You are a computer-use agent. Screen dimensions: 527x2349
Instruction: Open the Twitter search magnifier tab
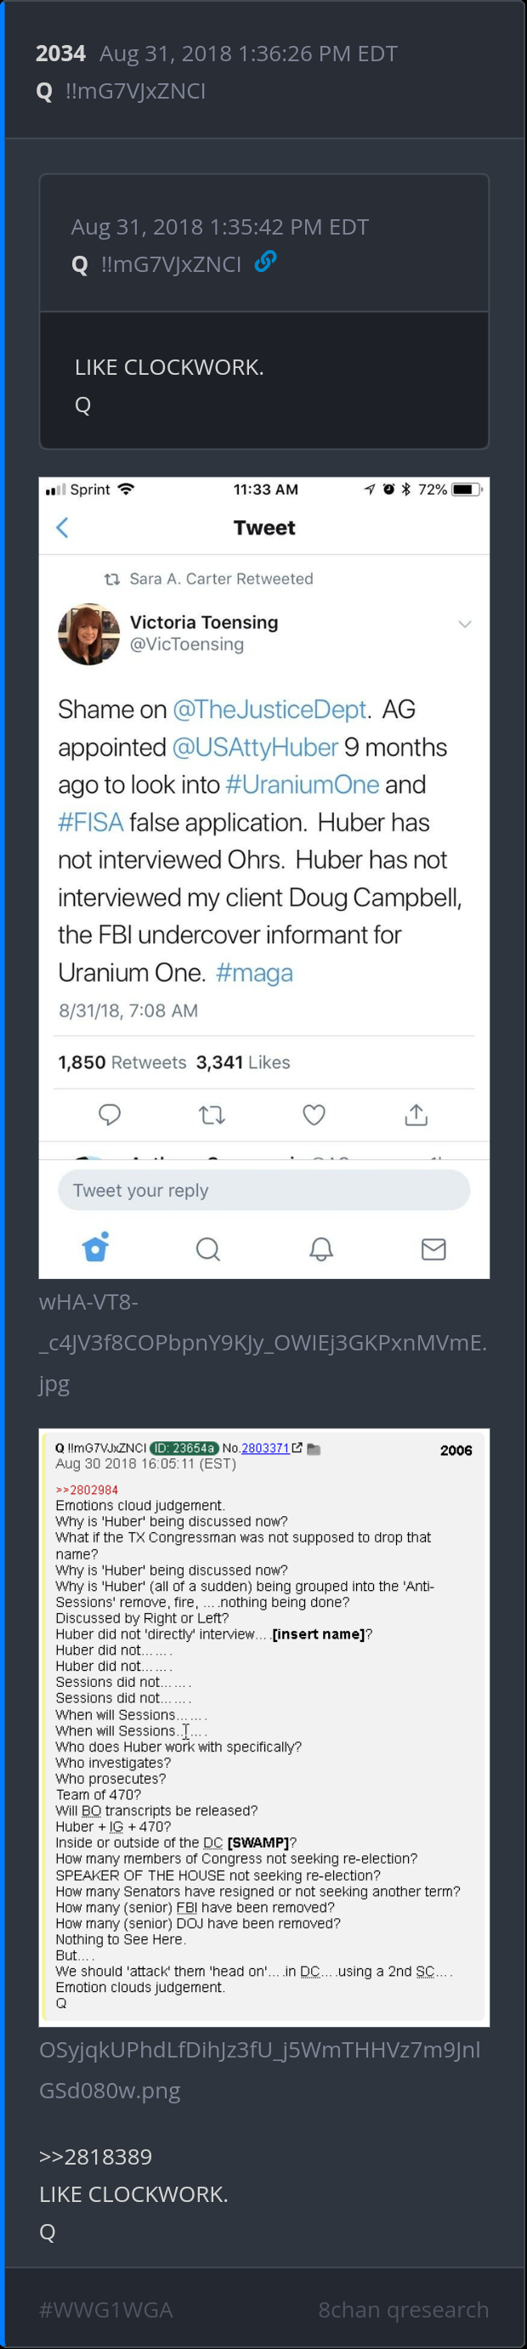[208, 1248]
